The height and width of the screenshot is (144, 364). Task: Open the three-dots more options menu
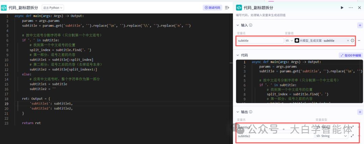pos(351,8)
